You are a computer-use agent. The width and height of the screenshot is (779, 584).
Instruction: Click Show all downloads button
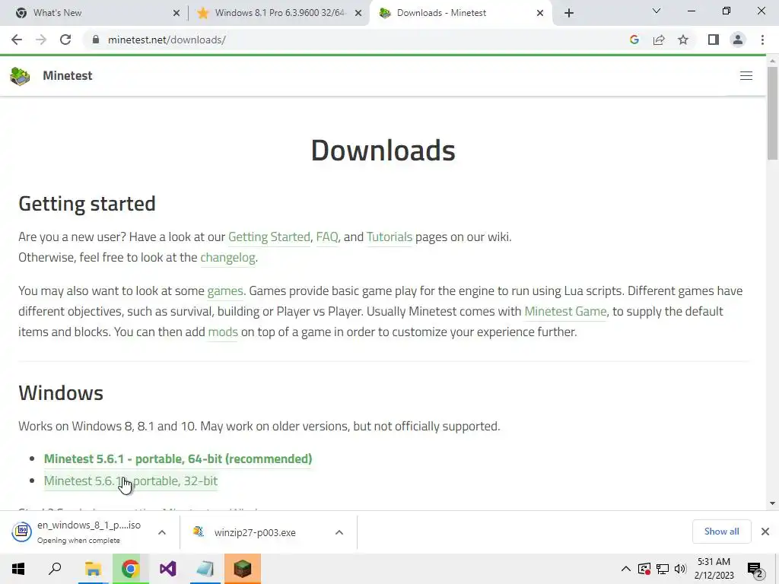721,532
